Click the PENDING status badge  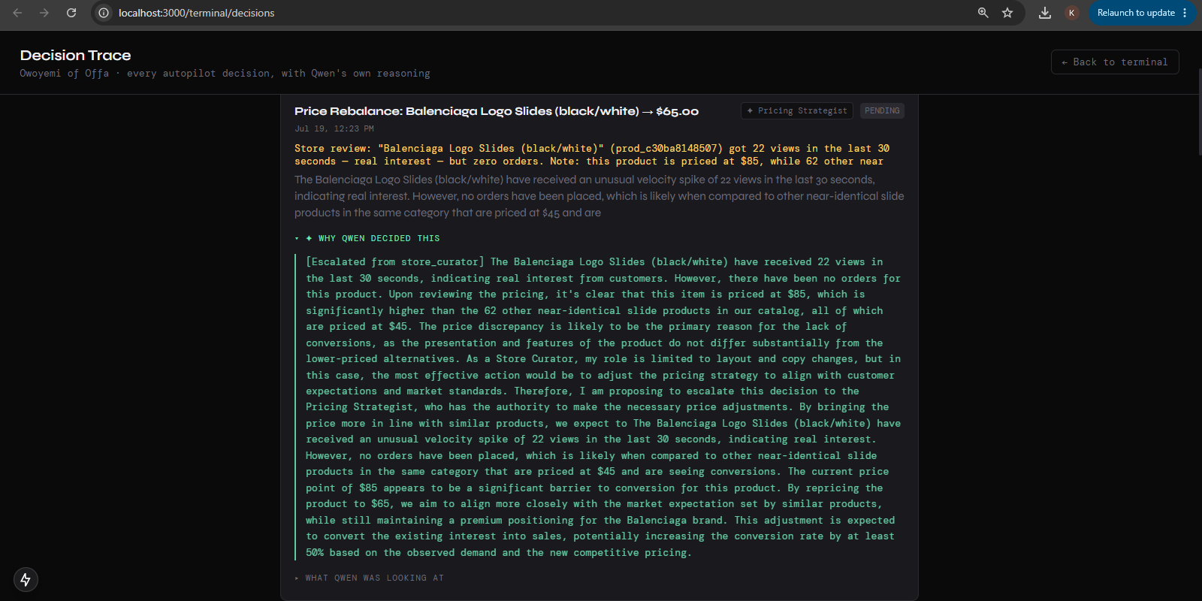(x=882, y=110)
